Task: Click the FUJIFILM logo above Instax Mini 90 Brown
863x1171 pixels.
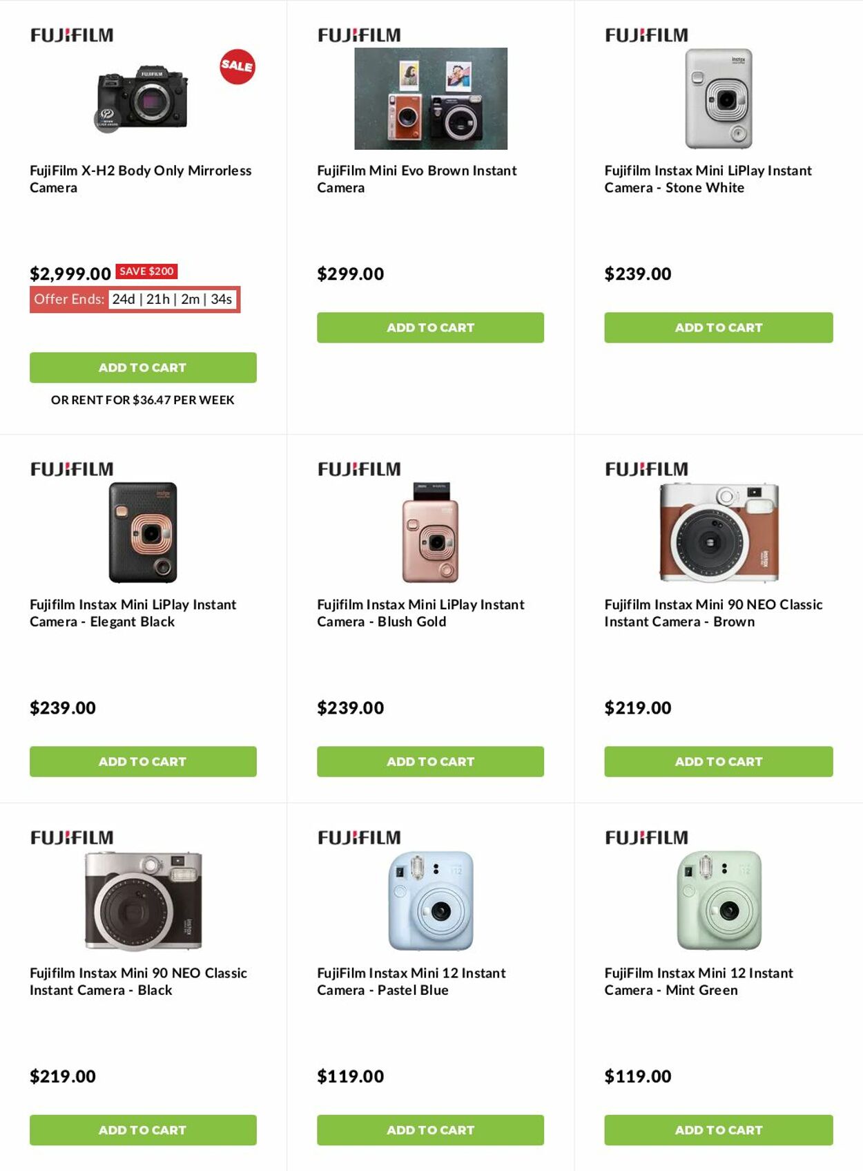Action: [x=646, y=468]
